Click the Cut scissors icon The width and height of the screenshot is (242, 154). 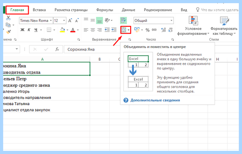(x=8, y=18)
